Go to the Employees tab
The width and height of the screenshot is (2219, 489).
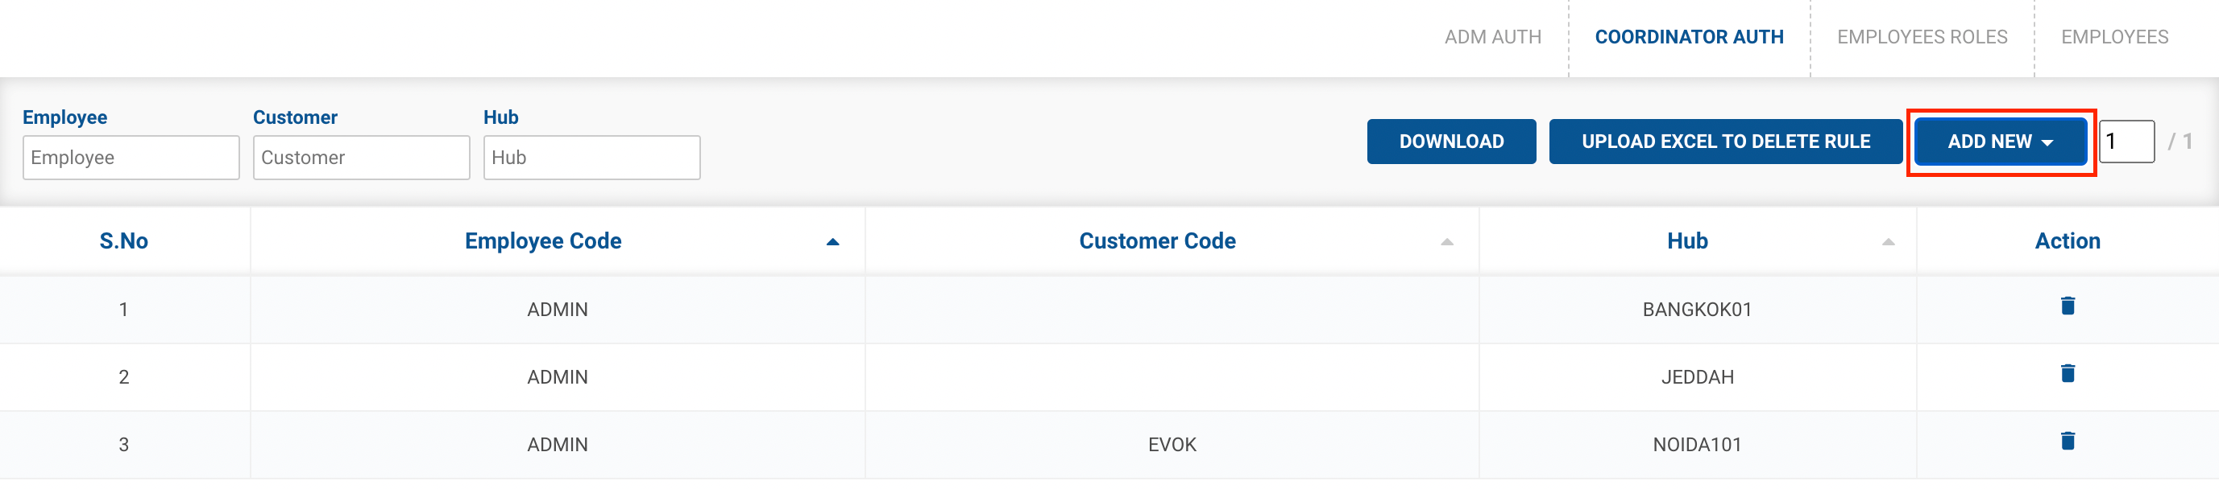click(2114, 37)
